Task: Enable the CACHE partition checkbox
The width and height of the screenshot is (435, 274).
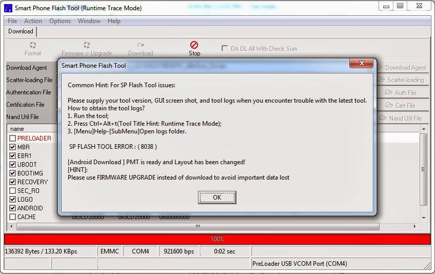Action: tap(12, 217)
